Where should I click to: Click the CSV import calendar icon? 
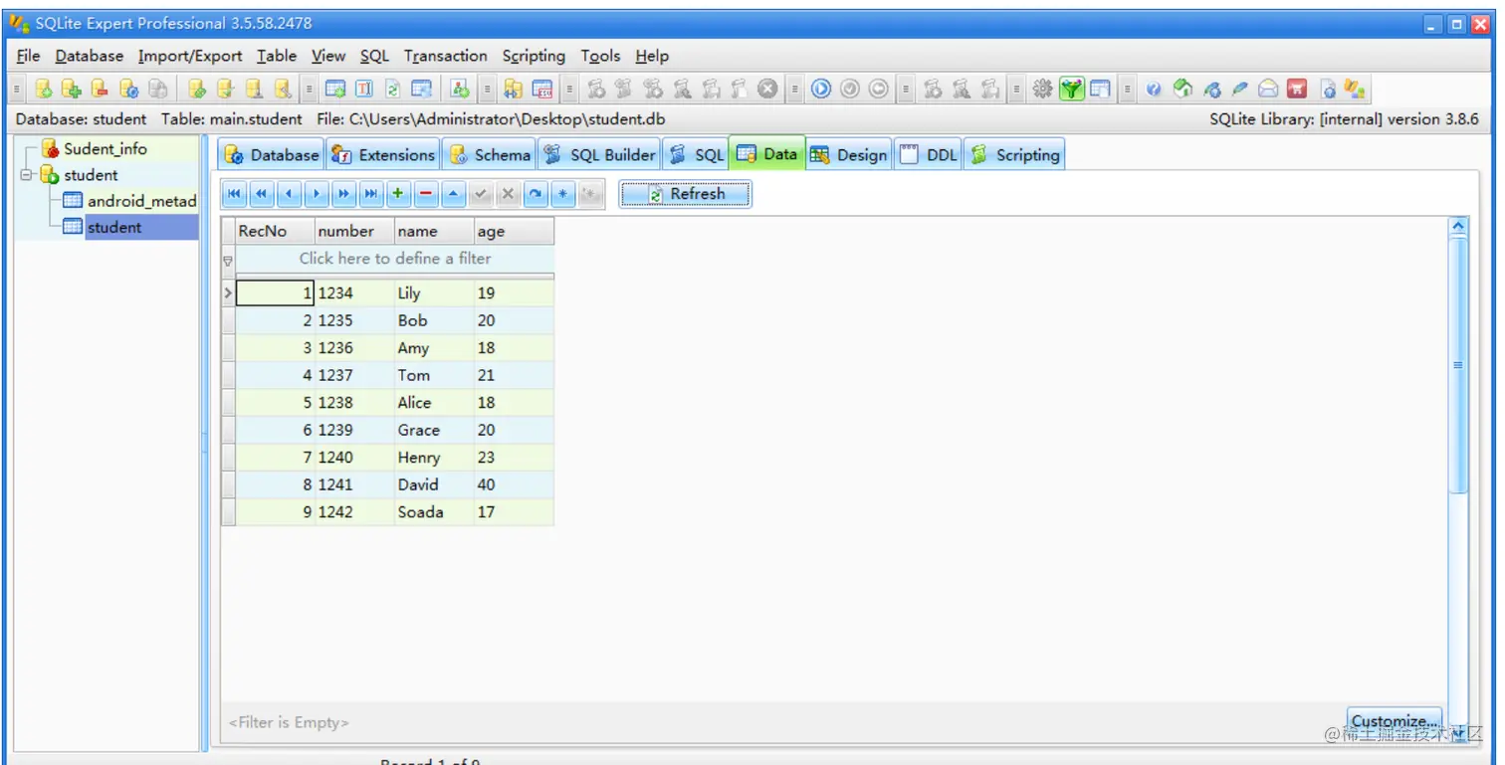(541, 90)
